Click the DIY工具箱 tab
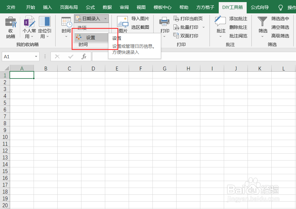Viewport: 296px width, 209px height. [x=233, y=7]
